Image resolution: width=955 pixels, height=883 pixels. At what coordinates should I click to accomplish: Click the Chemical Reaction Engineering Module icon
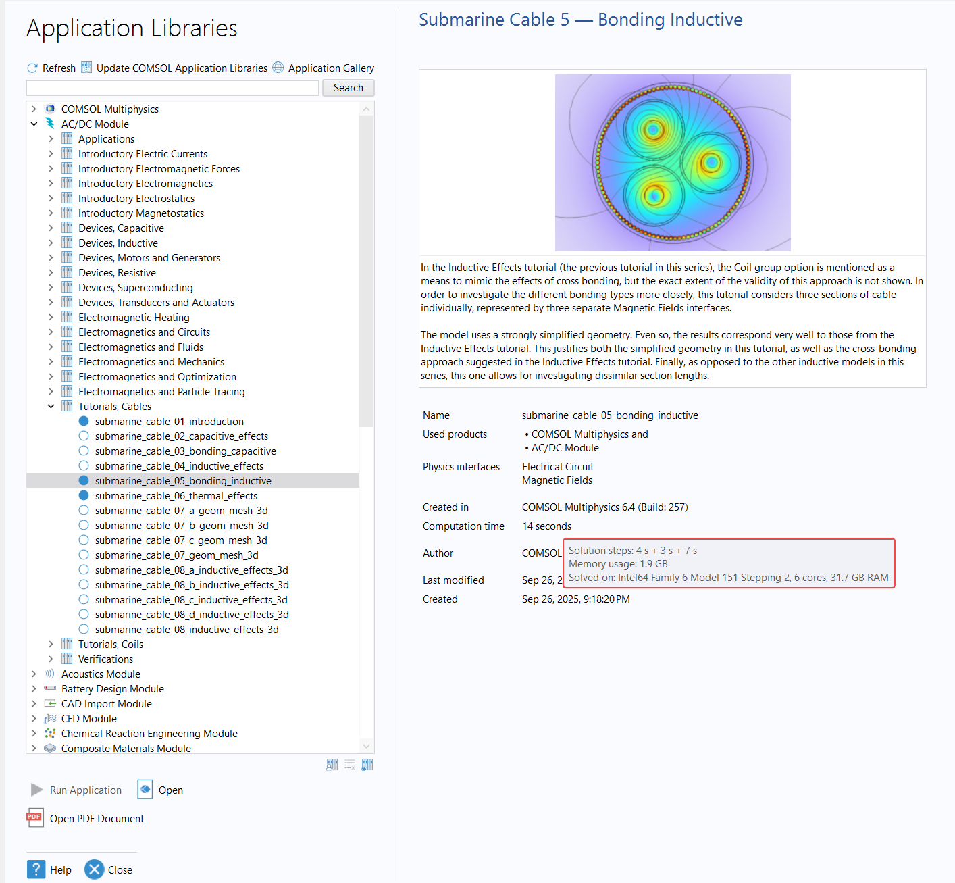(50, 733)
